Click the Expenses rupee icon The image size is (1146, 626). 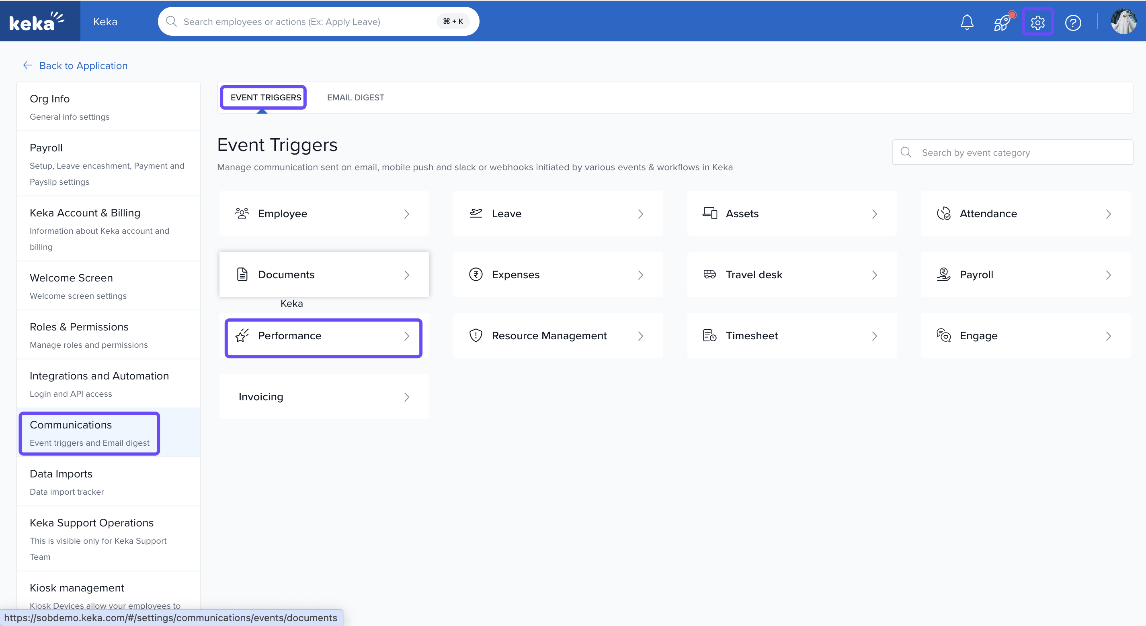476,275
